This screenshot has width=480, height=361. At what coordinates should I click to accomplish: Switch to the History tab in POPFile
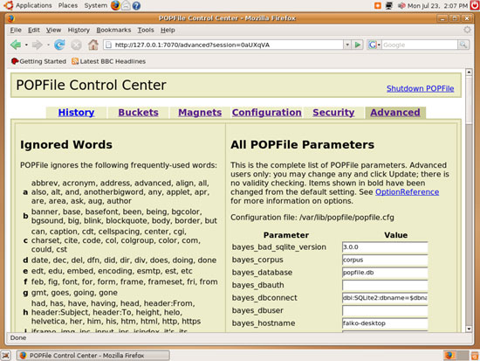click(76, 112)
